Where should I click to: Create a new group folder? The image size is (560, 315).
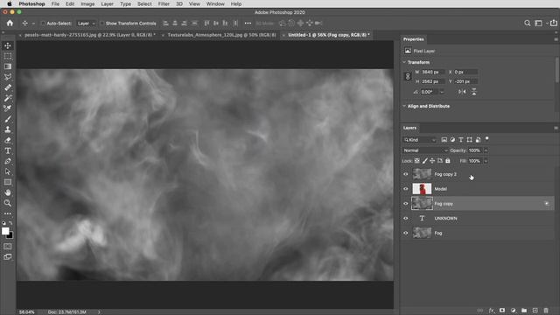click(524, 311)
